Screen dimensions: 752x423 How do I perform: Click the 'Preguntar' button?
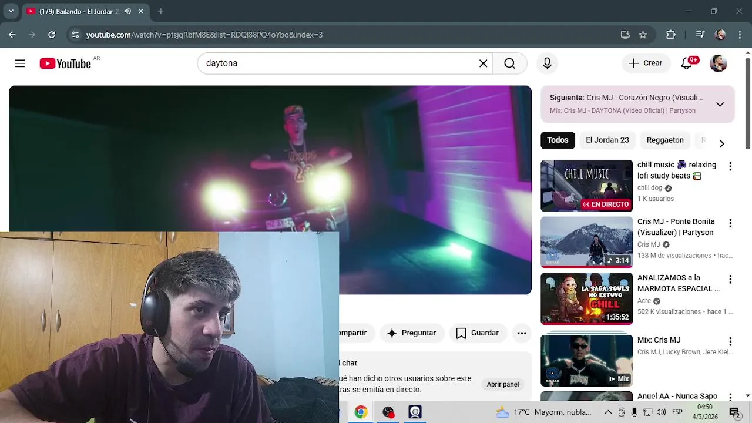[412, 333]
